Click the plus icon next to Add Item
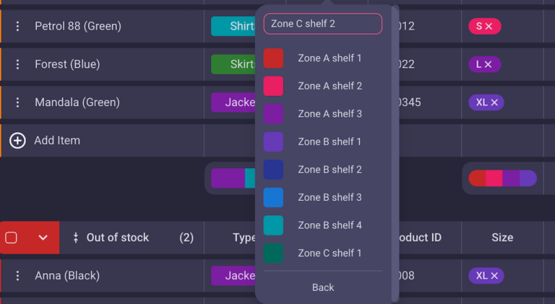This screenshot has width=555, height=304. [17, 141]
